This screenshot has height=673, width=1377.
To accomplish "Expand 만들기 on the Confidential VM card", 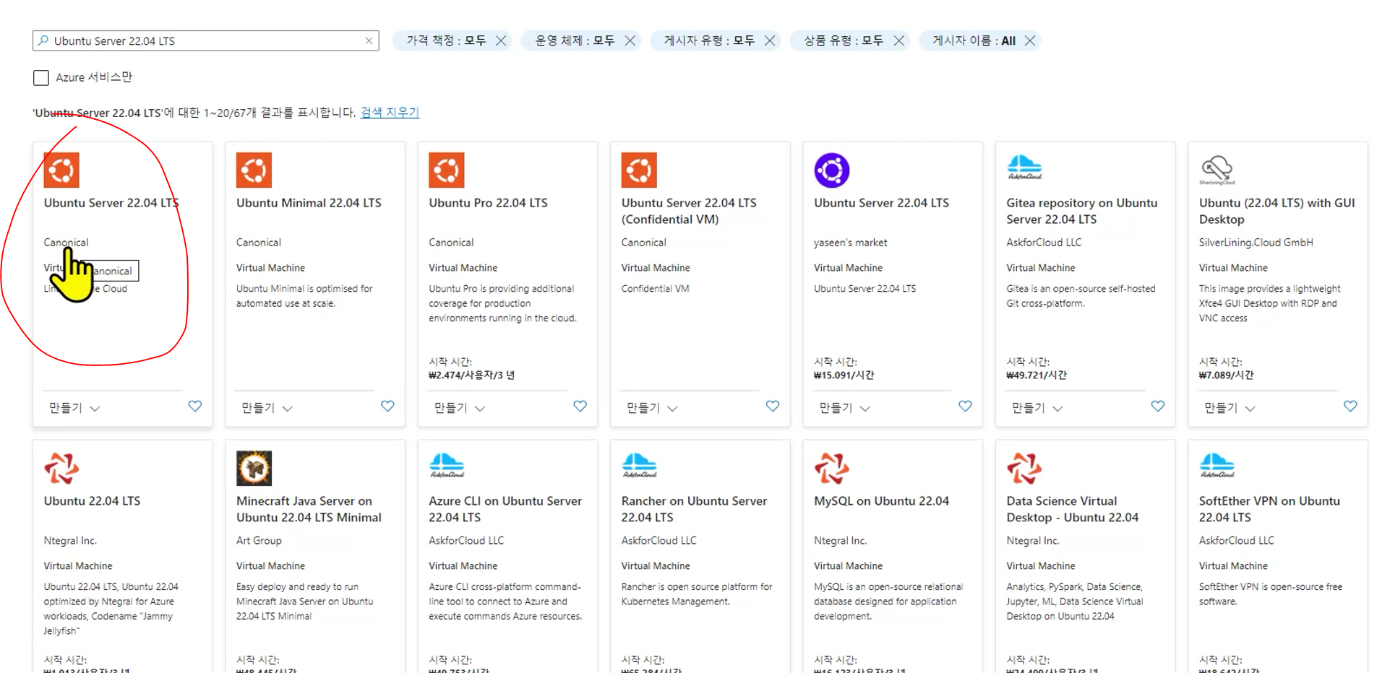I will [652, 408].
